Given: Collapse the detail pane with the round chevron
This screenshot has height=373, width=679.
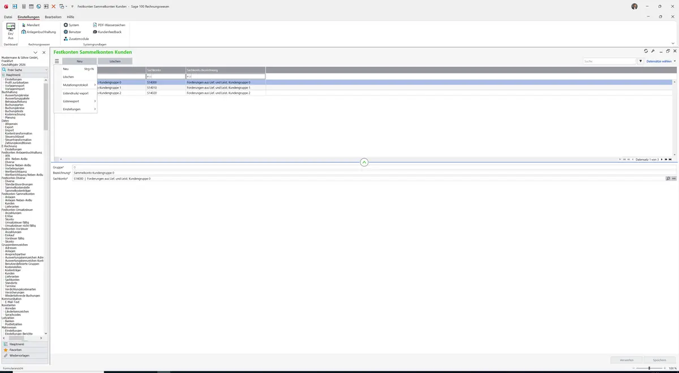Looking at the screenshot, I should [364, 162].
